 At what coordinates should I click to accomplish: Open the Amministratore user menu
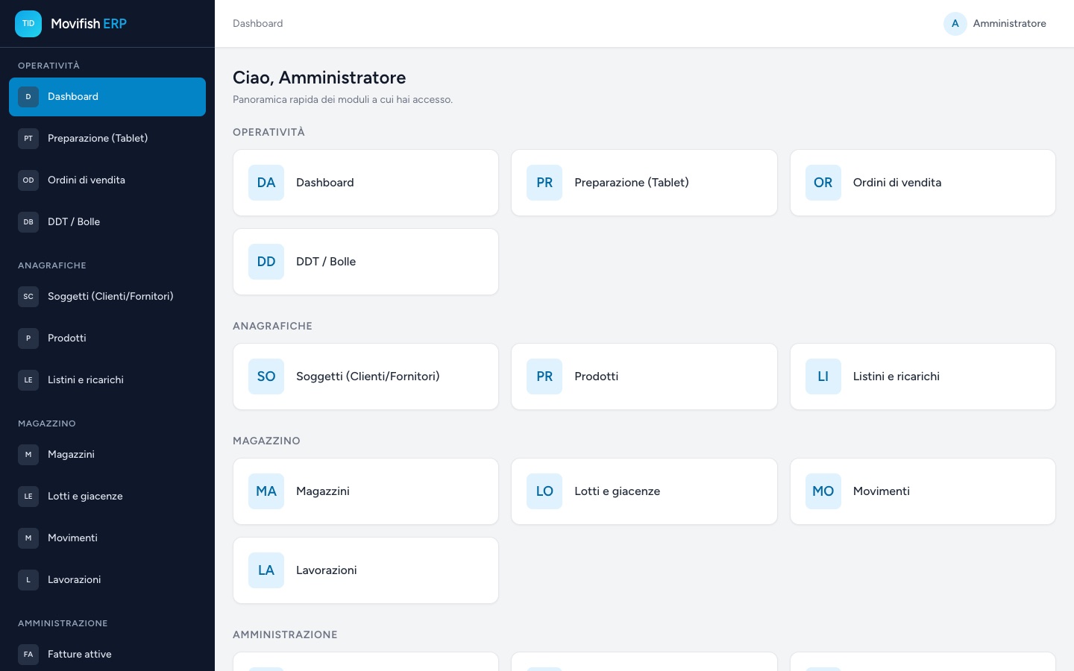pos(995,24)
